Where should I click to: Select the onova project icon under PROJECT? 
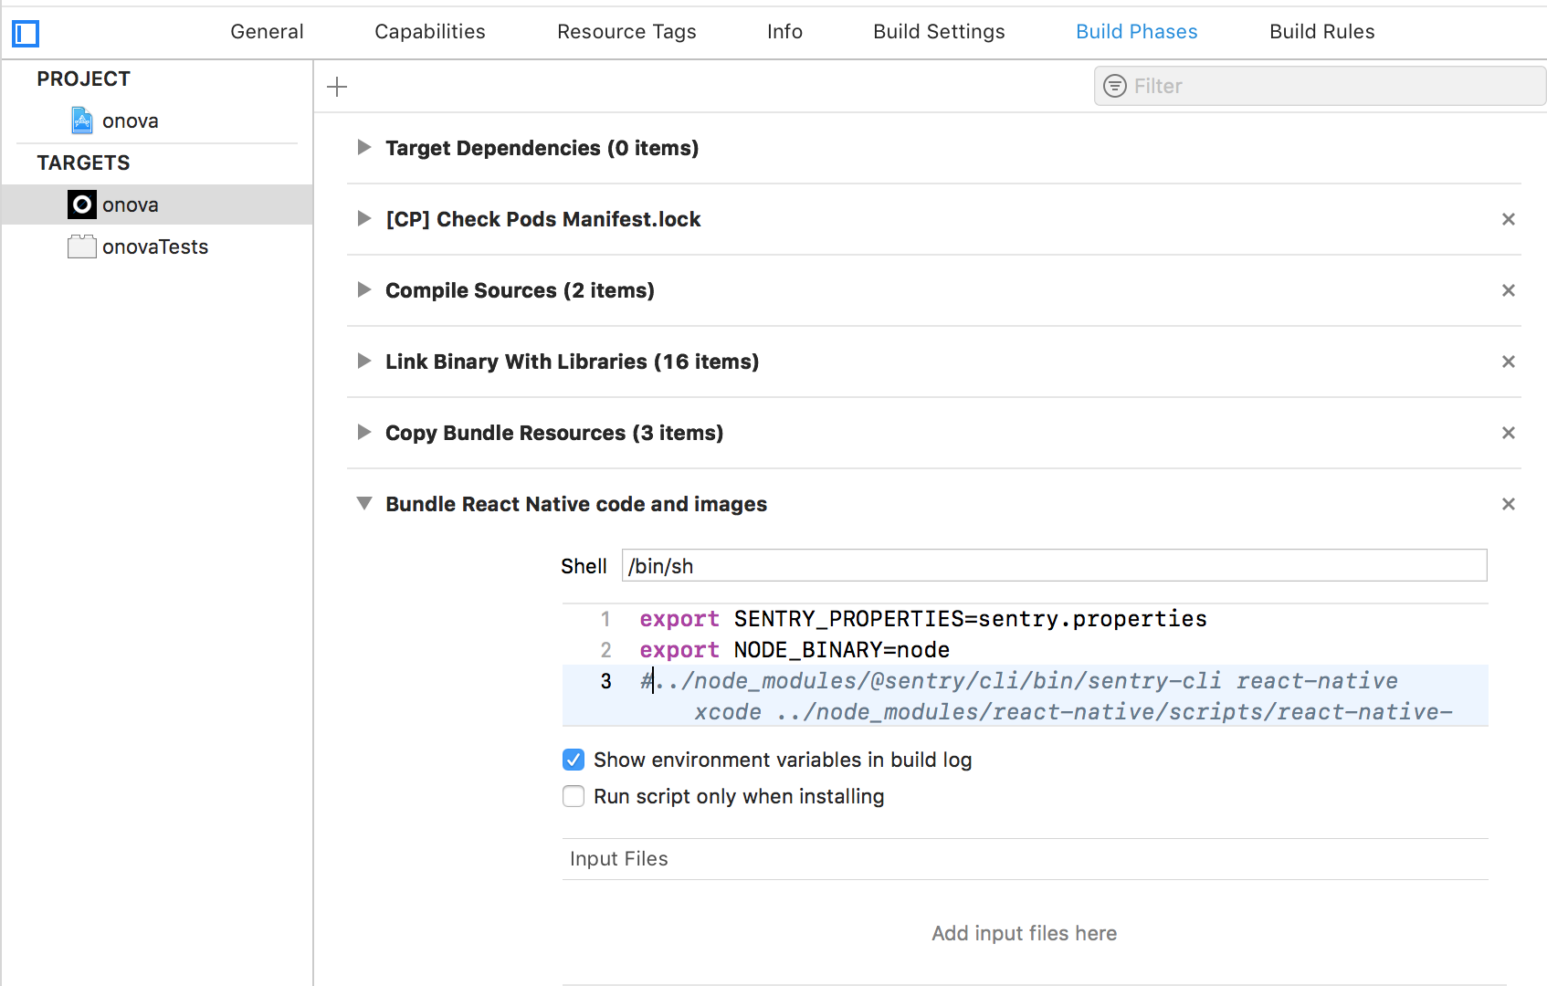(81, 120)
